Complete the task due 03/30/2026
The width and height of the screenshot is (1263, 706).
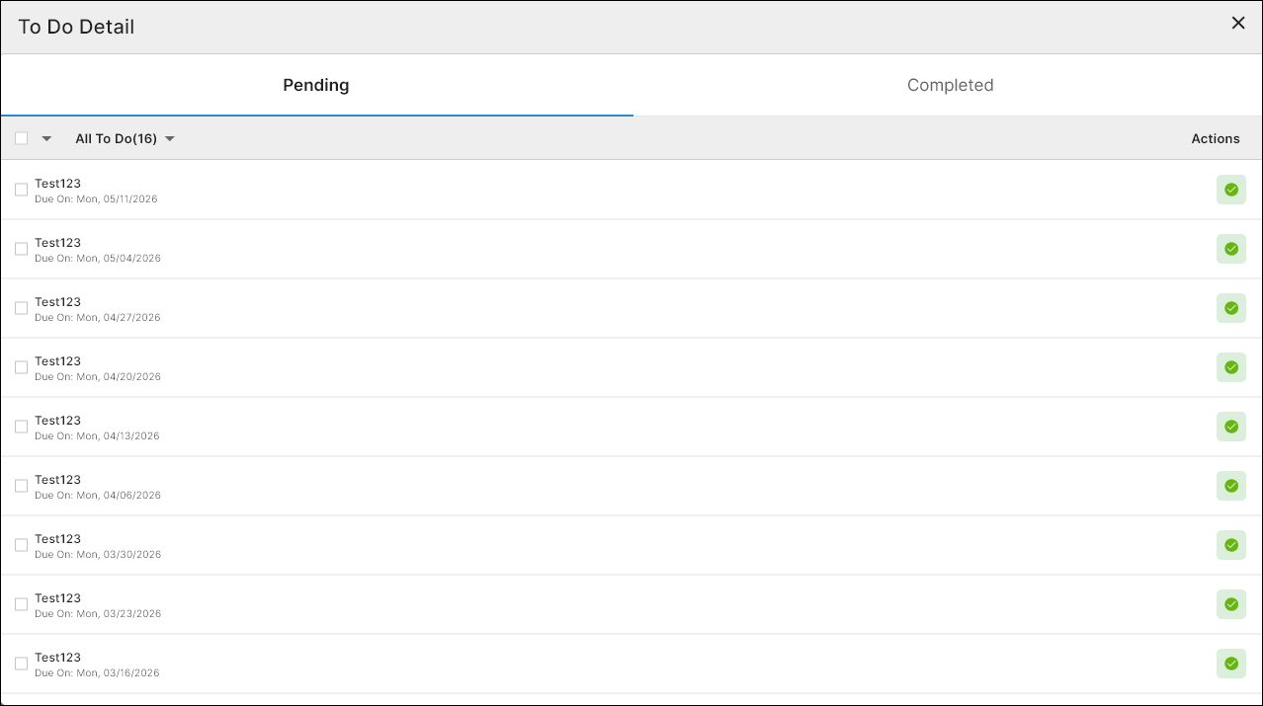[x=1230, y=545]
